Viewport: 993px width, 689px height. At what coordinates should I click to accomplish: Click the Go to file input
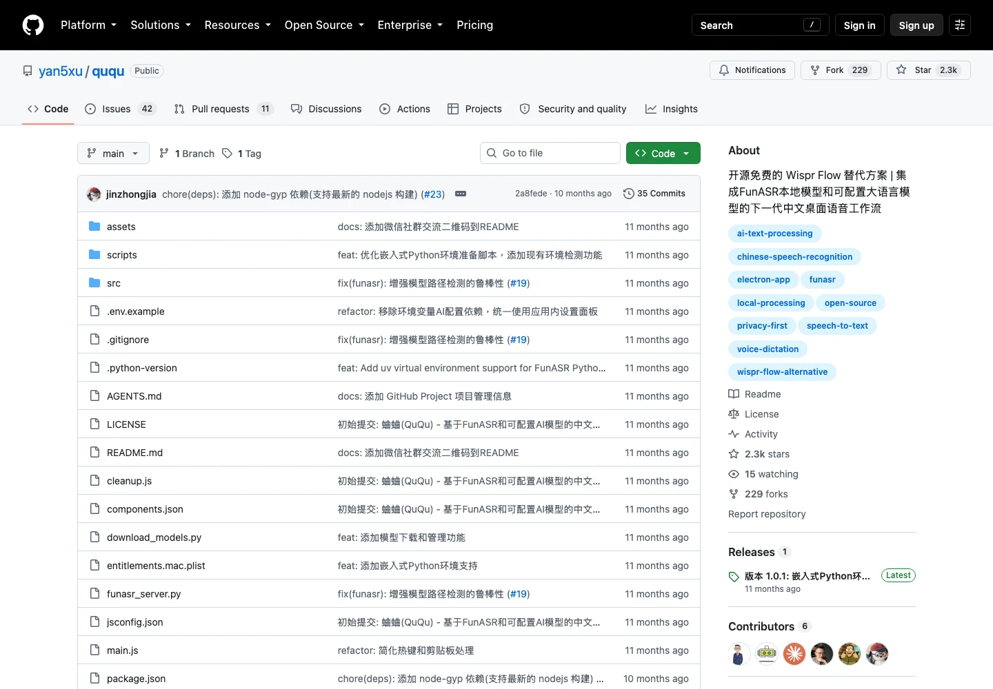point(550,153)
